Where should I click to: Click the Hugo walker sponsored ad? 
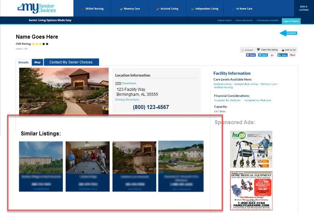[251, 149]
